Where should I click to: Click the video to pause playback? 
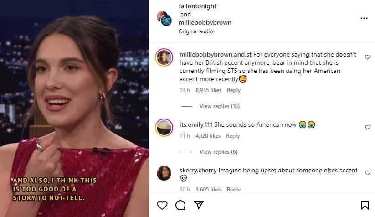pos(74,108)
